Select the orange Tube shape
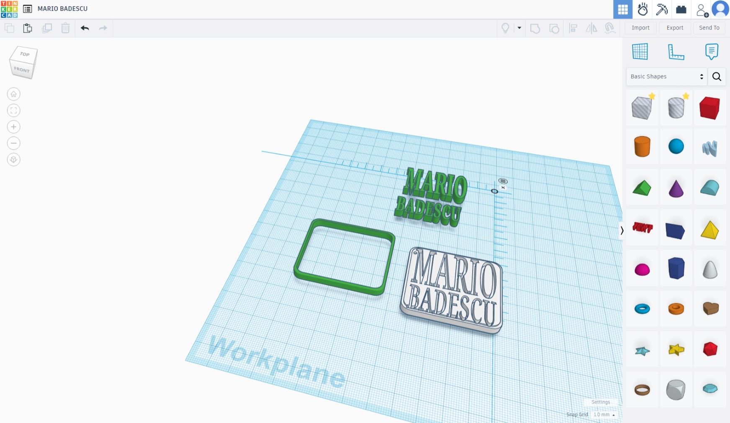The image size is (730, 423). tap(676, 309)
